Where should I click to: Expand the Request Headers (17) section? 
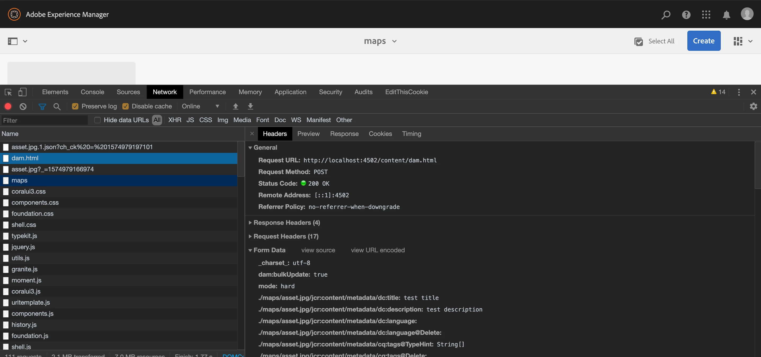286,236
